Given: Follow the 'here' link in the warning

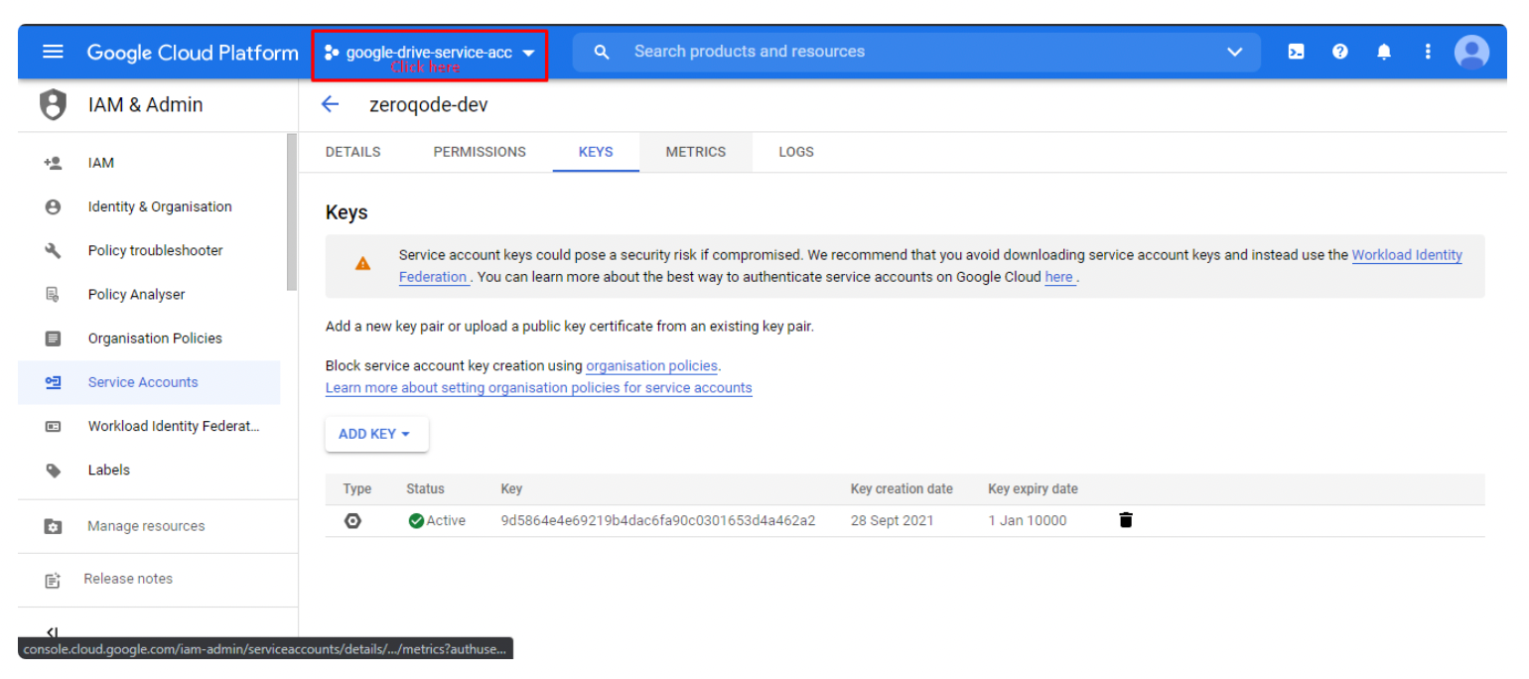Looking at the screenshot, I should tap(1058, 277).
